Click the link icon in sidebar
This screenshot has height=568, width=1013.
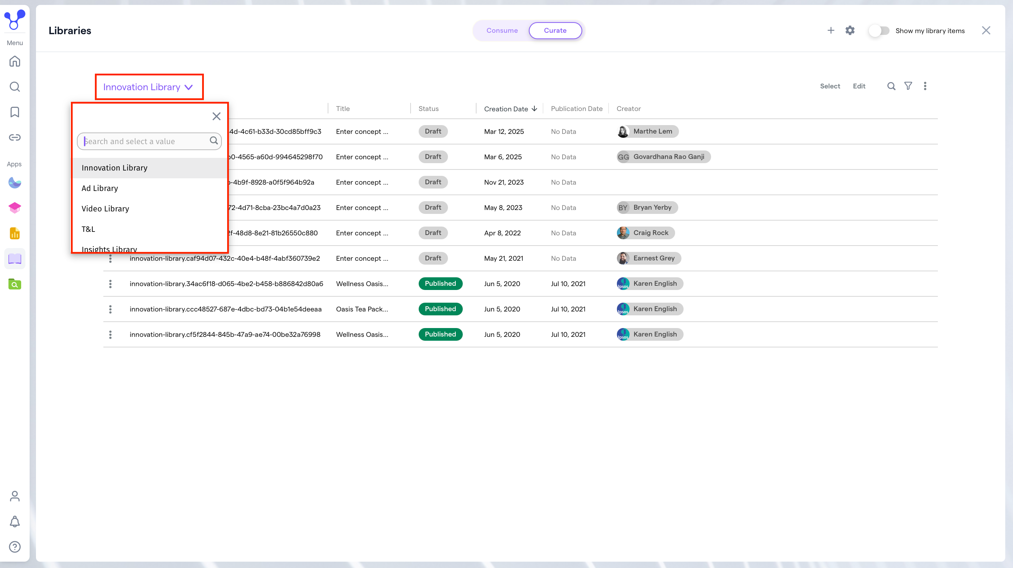(14, 137)
